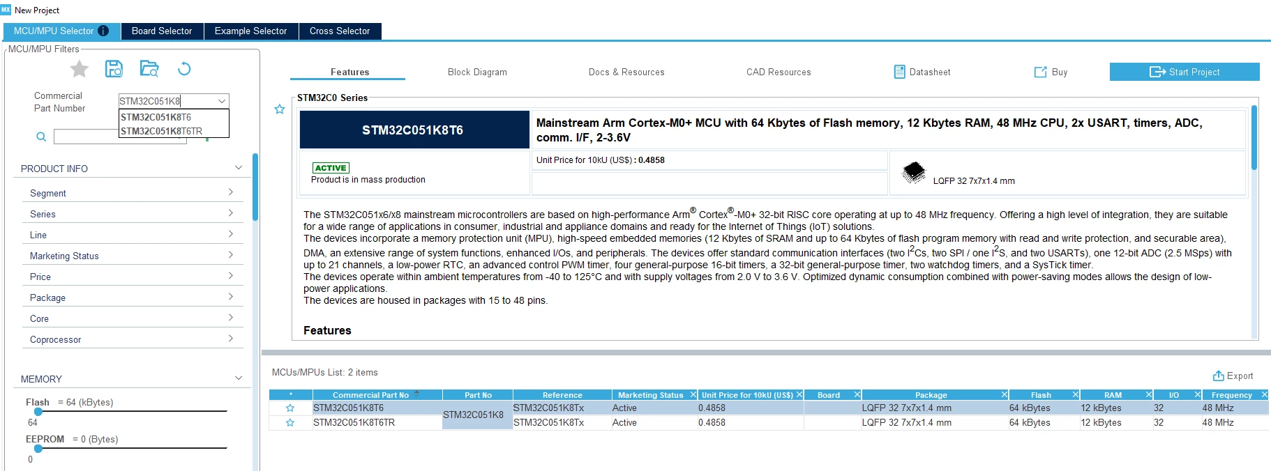Collapse the PRODUCT INFO section
1271x471 pixels.
(239, 168)
